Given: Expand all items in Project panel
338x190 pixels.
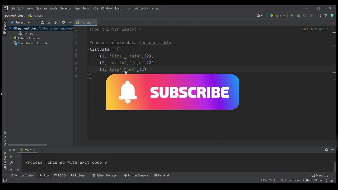Looking at the screenshot, I should coord(49,22).
